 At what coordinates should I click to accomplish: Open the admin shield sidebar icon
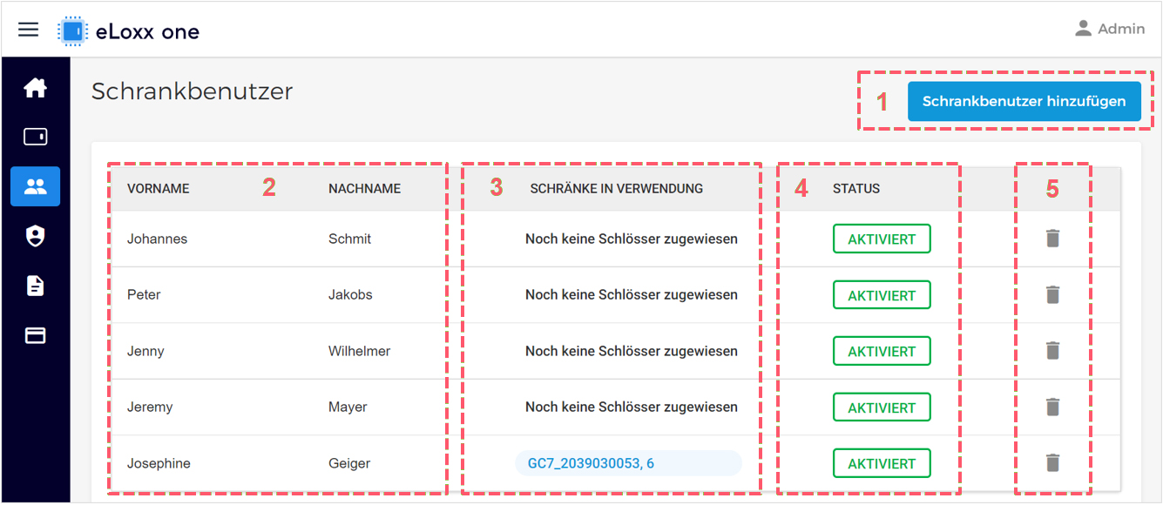click(x=35, y=236)
